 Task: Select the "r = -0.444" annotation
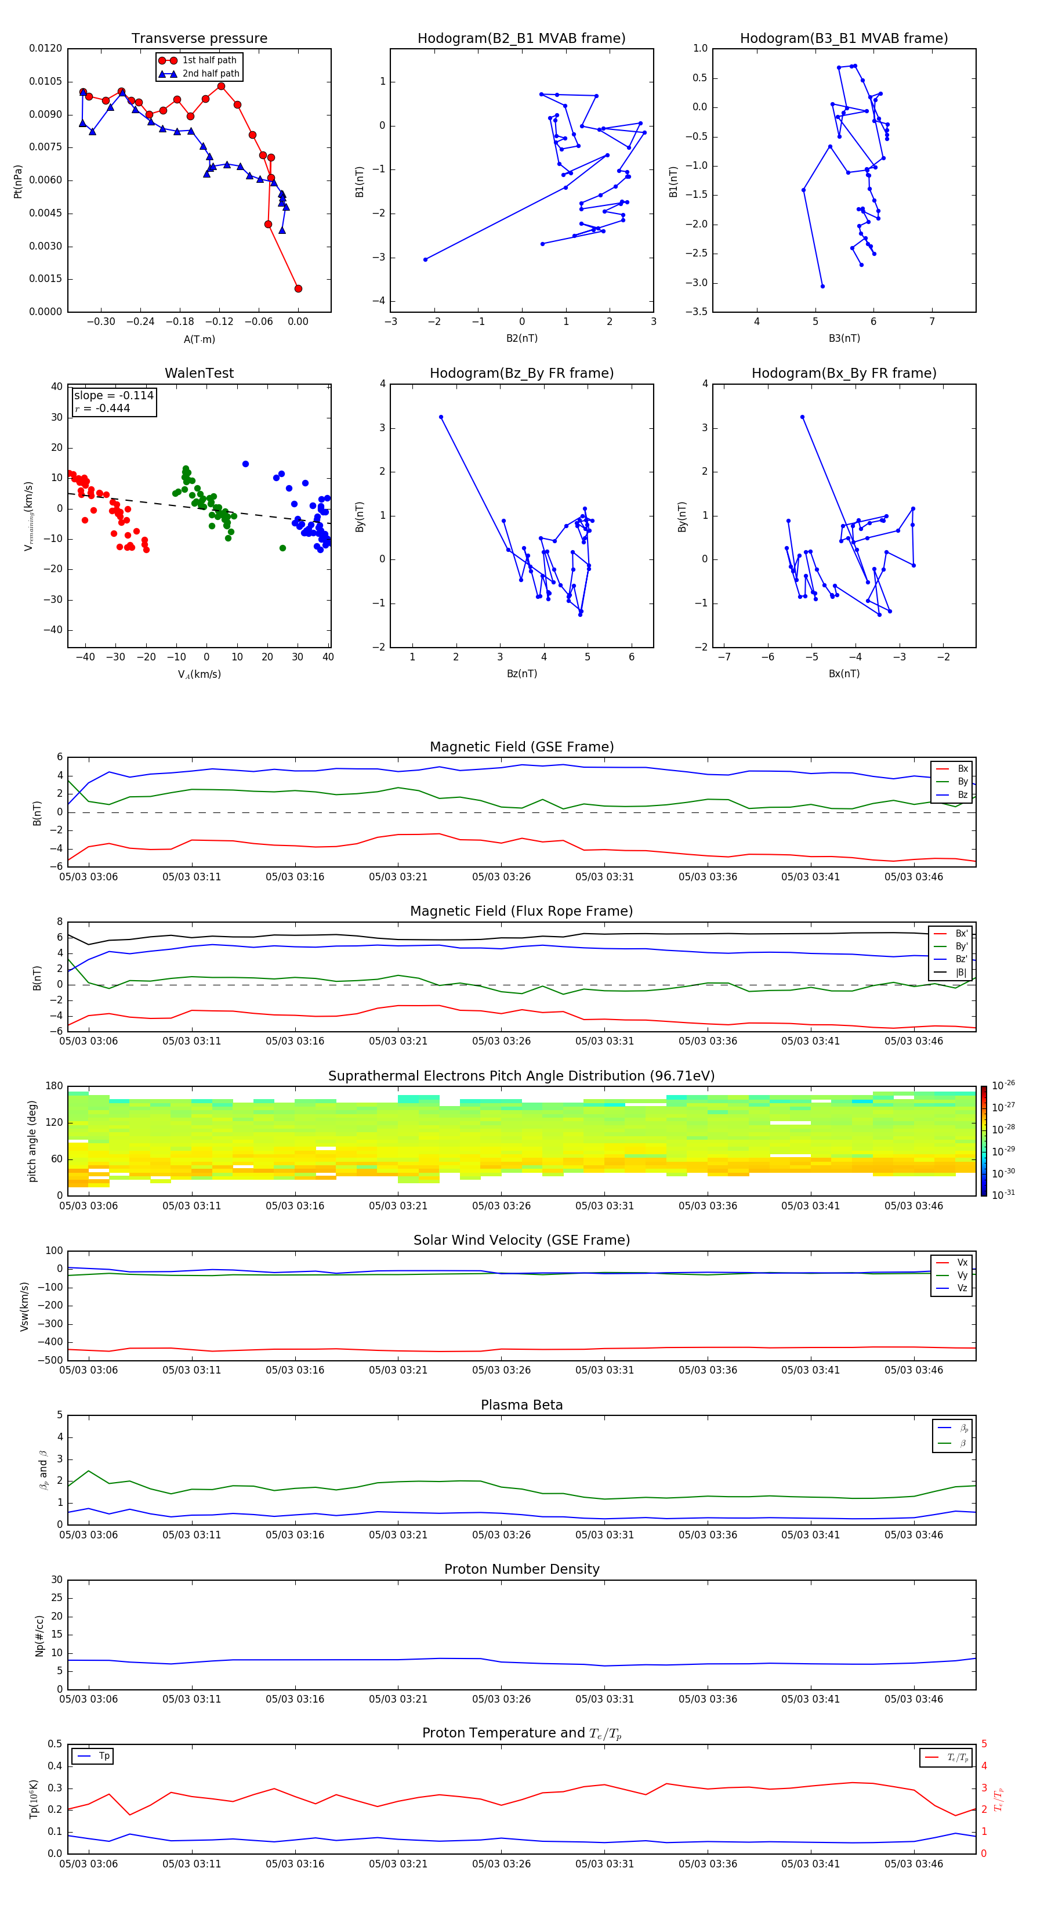(103, 408)
